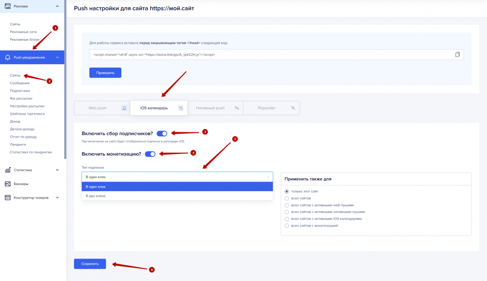Open Rss рассылки sidebar link
Image resolution: width=487 pixels, height=281 pixels.
[x=21, y=98]
